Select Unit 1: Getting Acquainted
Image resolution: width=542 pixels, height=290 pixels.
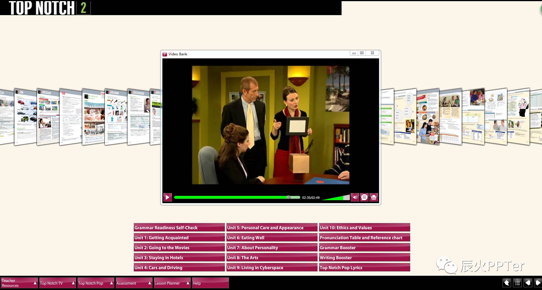click(179, 238)
